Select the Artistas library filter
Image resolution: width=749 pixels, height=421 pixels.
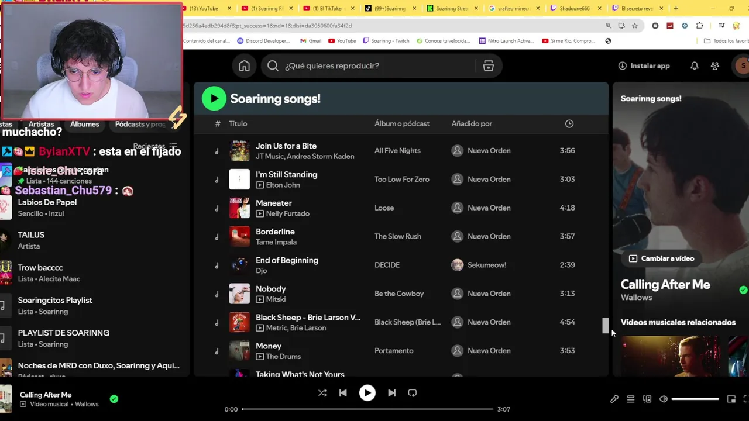41,124
